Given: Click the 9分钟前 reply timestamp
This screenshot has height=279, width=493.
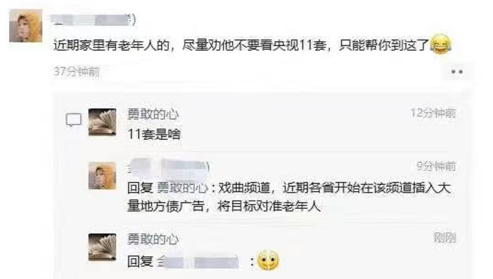Looking at the screenshot, I should point(436,166).
